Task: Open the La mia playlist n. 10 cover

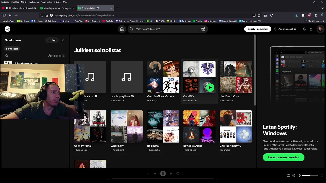Action: click(x=127, y=77)
